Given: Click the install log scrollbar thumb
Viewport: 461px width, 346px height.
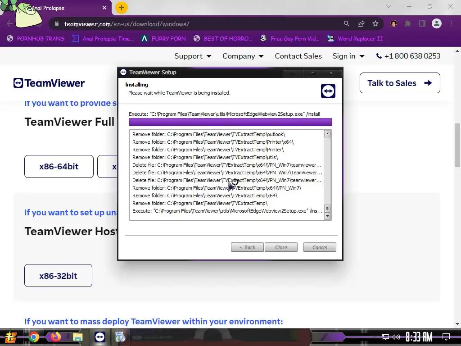Looking at the screenshot, I should click(x=327, y=208).
